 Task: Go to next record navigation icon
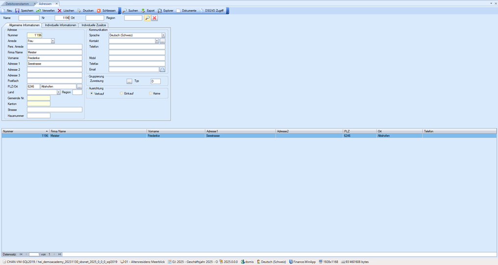tap(54, 254)
